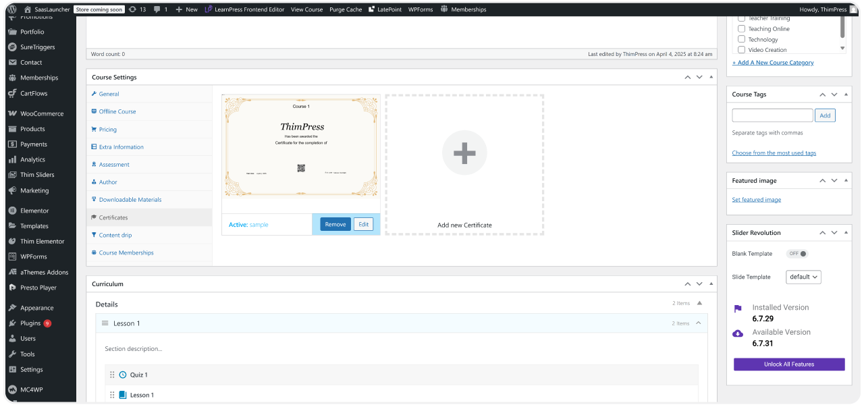Check the Technology category checkbox
The width and height of the screenshot is (864, 405).
tap(742, 38)
